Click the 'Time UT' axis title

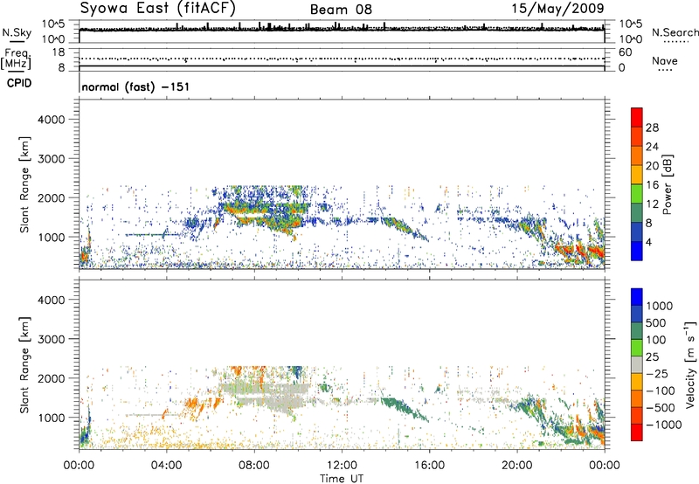tap(342, 479)
